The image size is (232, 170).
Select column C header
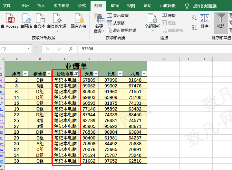tap(65, 59)
